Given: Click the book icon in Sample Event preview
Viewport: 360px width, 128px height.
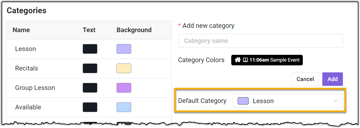Looking at the screenshot, I should [245, 60].
